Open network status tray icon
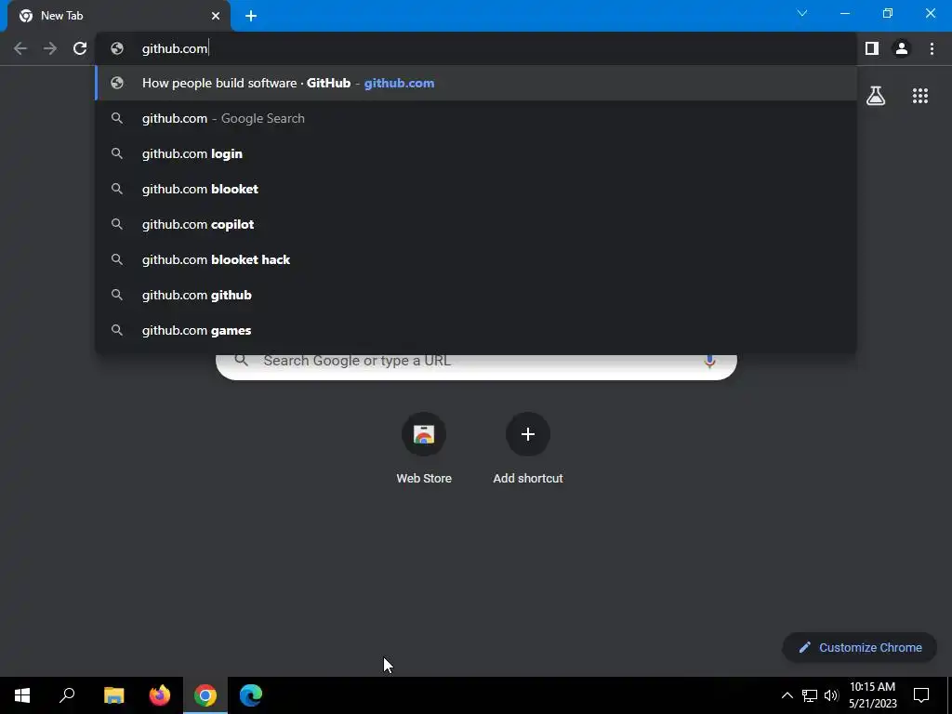Image resolution: width=952 pixels, height=714 pixels. (810, 695)
